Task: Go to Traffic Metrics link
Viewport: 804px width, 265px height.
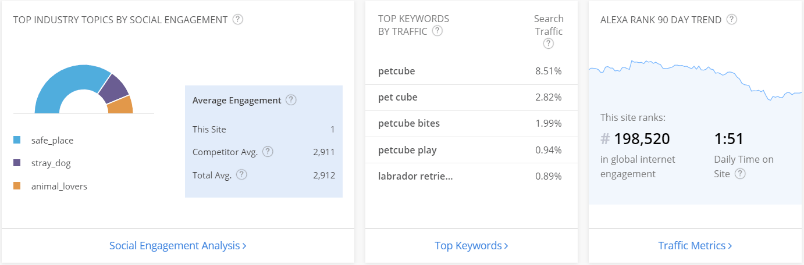Action: click(x=695, y=246)
